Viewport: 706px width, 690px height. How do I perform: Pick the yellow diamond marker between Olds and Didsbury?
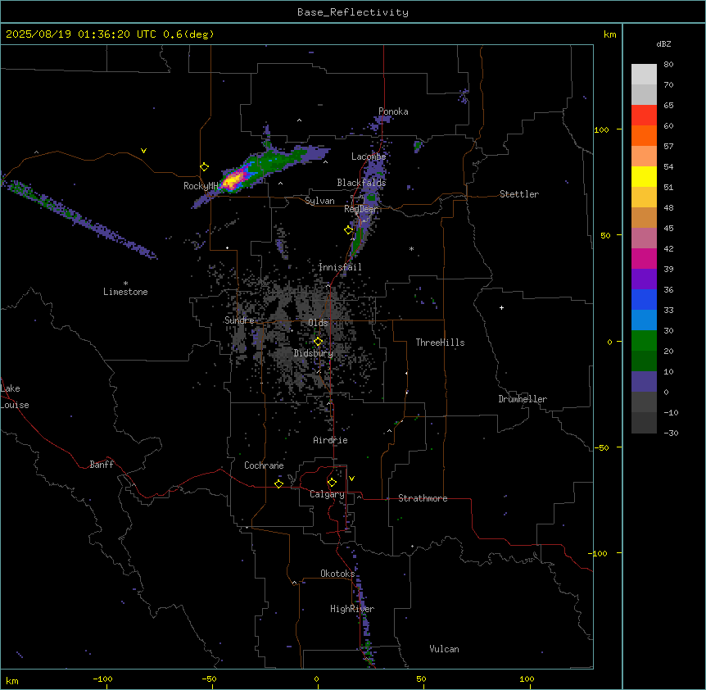click(318, 342)
